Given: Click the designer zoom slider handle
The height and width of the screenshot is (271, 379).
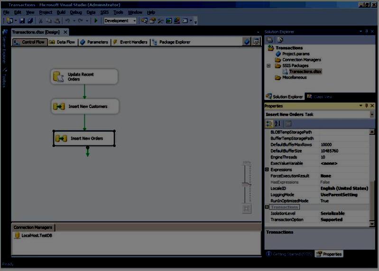Looking at the screenshot, I should tap(247, 184).
